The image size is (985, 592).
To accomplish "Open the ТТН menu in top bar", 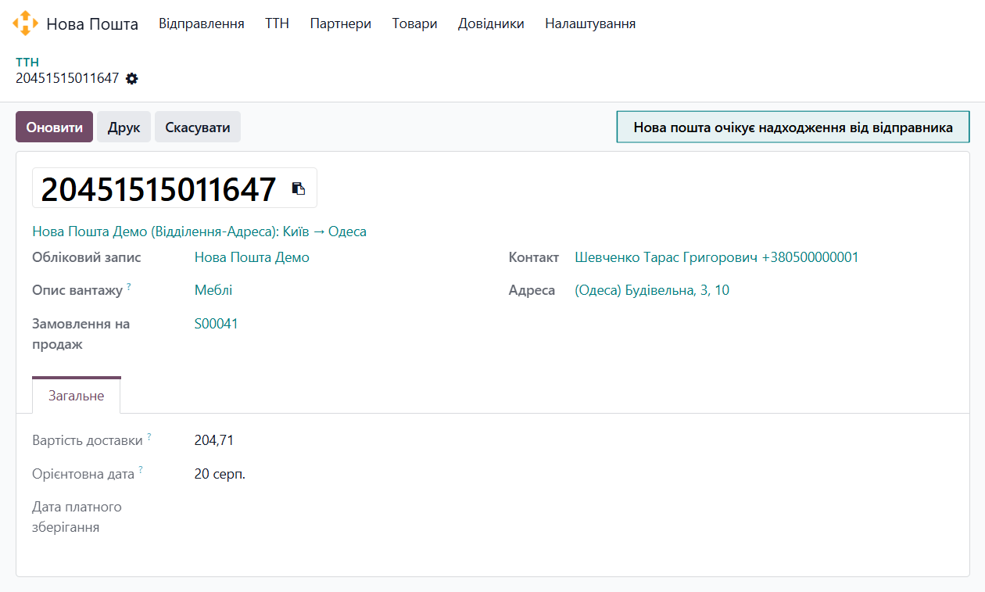I will click(277, 23).
